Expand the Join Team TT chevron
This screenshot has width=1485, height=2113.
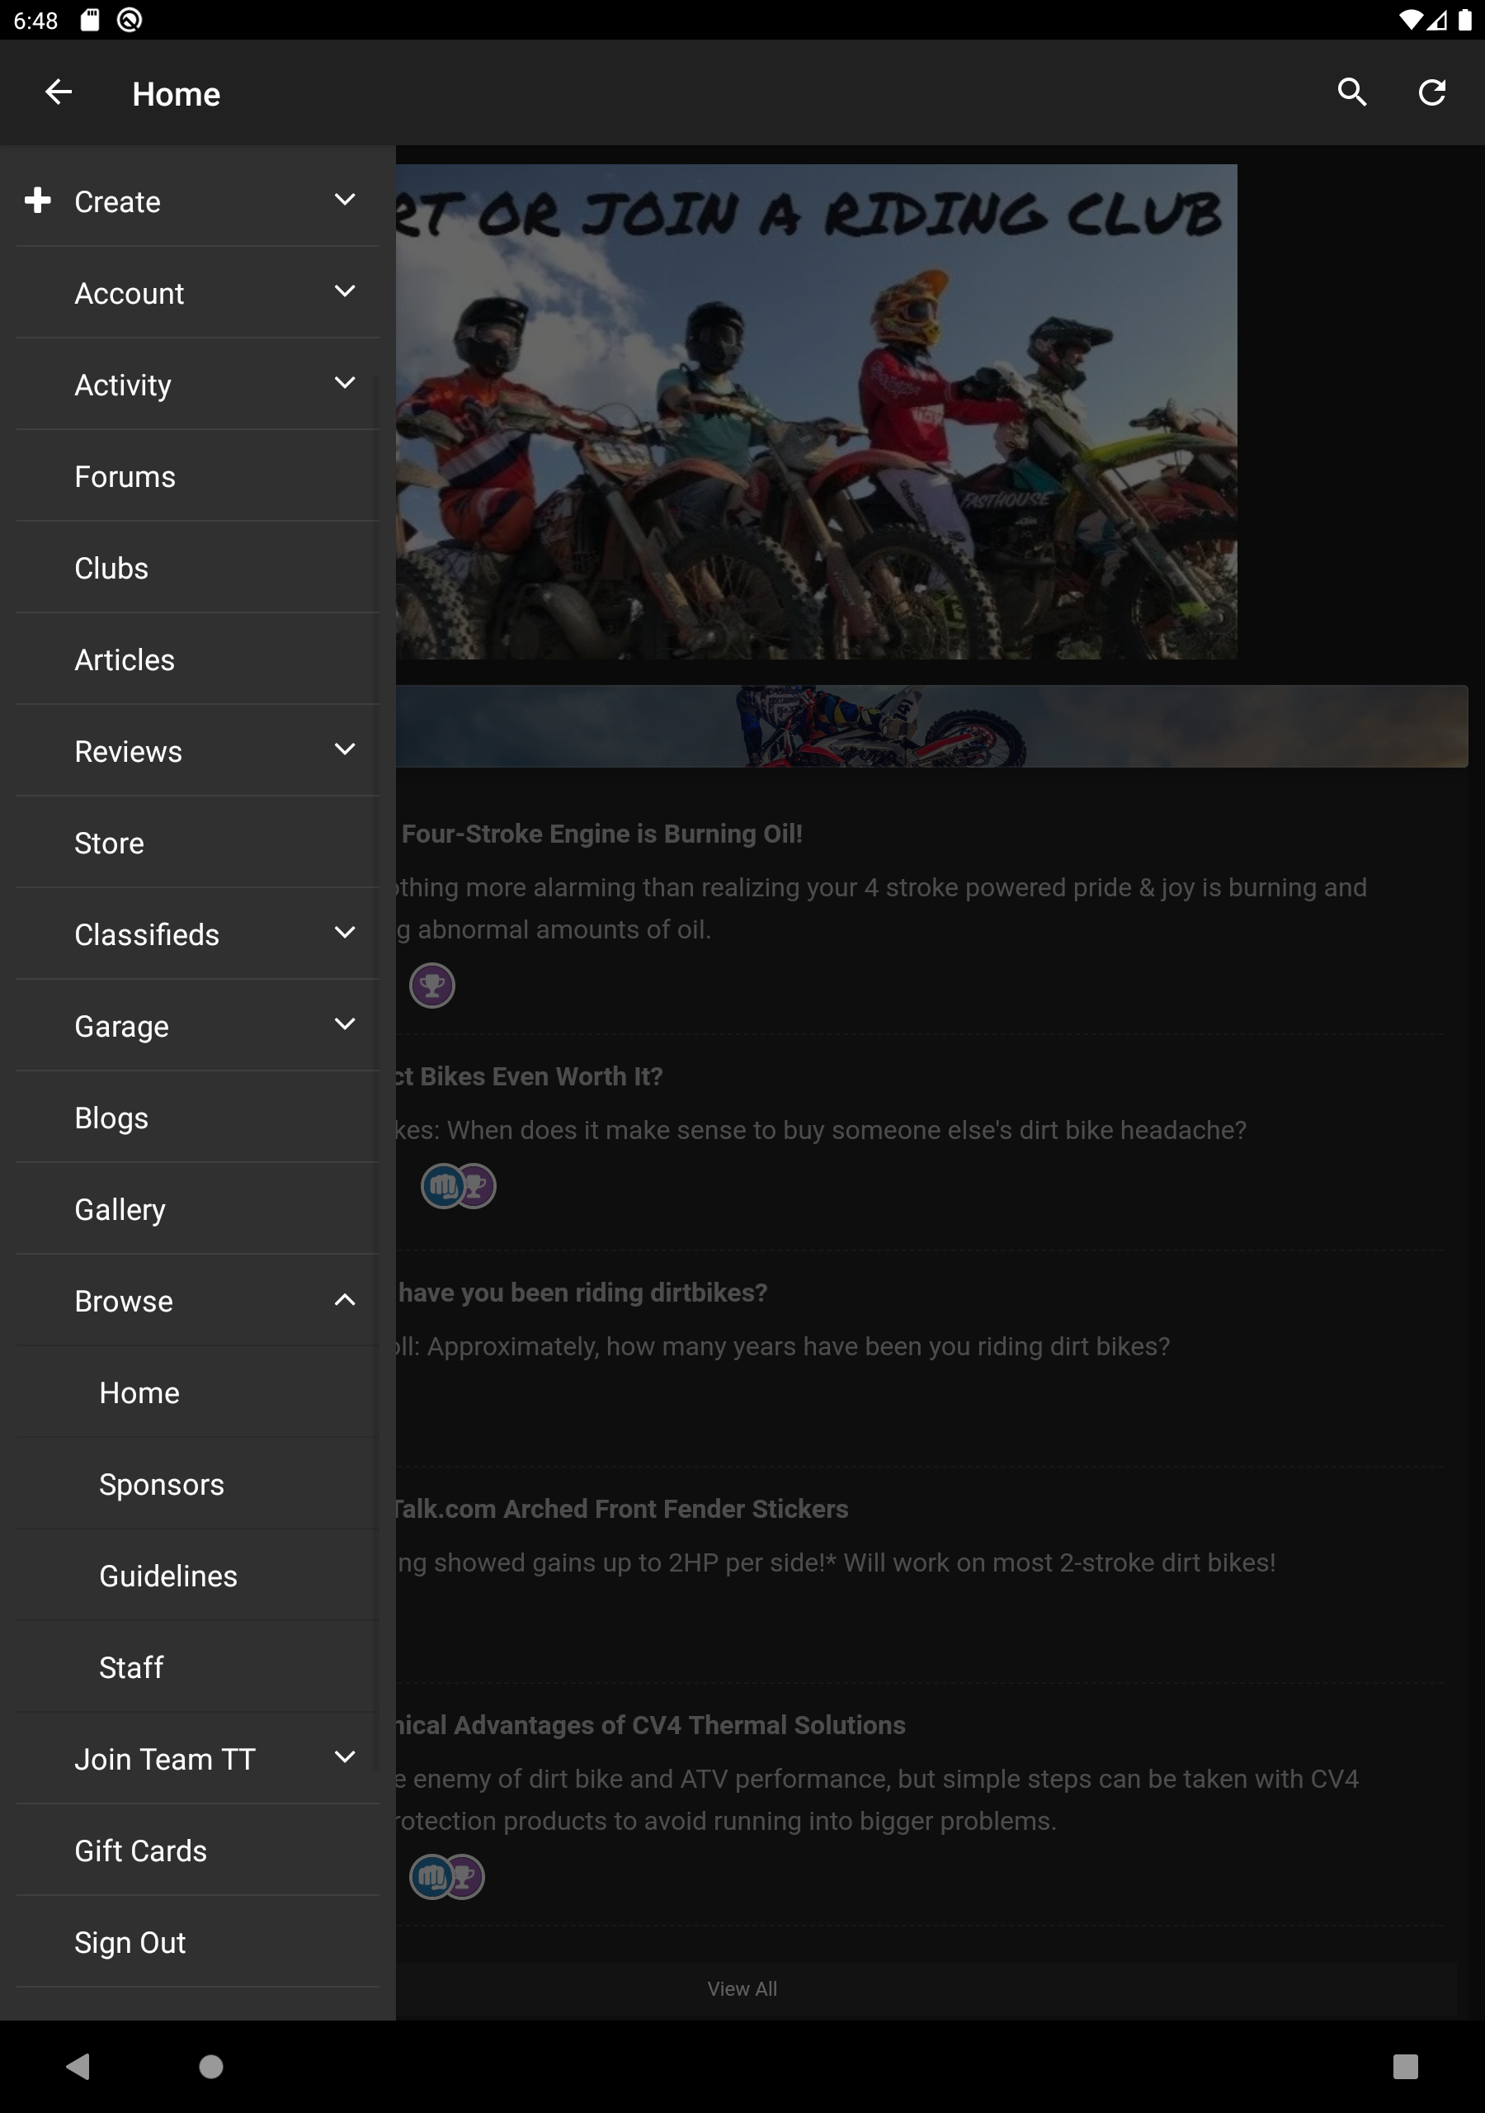pyautogui.click(x=345, y=1758)
